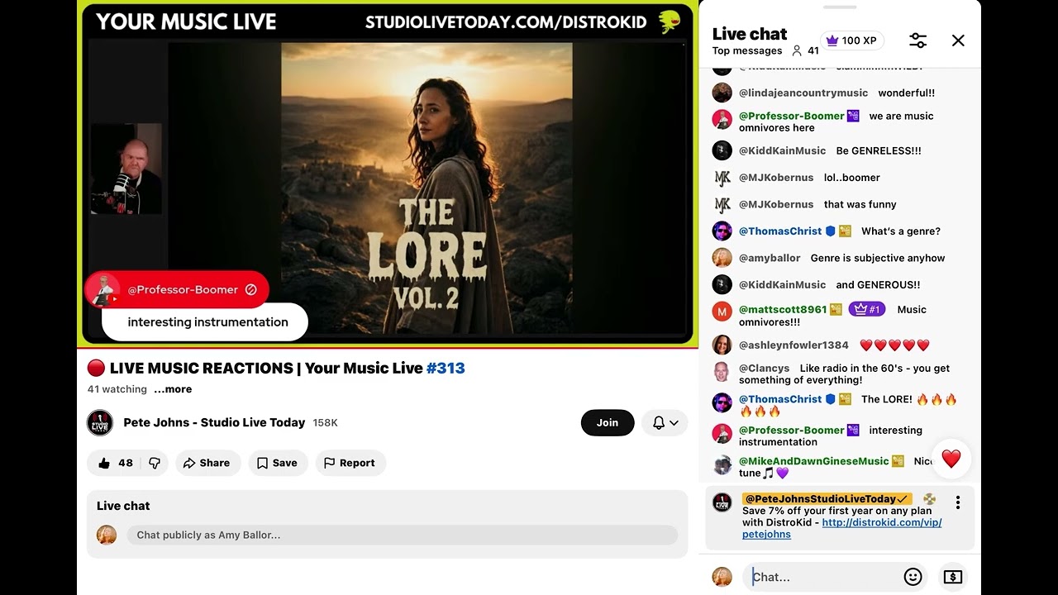Click @Clancys's avatar in chat
This screenshot has height=595, width=1058.
(x=722, y=371)
